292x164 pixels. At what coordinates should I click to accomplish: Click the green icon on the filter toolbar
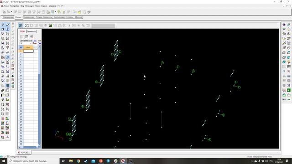tap(50, 26)
